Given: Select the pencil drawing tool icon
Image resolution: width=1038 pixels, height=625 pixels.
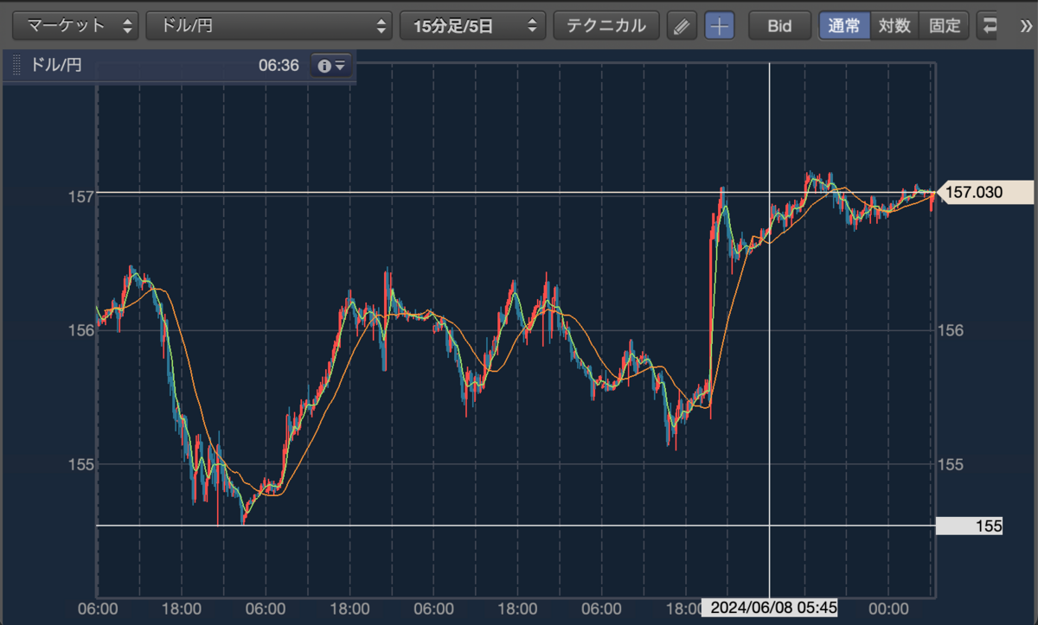Looking at the screenshot, I should point(682,26).
